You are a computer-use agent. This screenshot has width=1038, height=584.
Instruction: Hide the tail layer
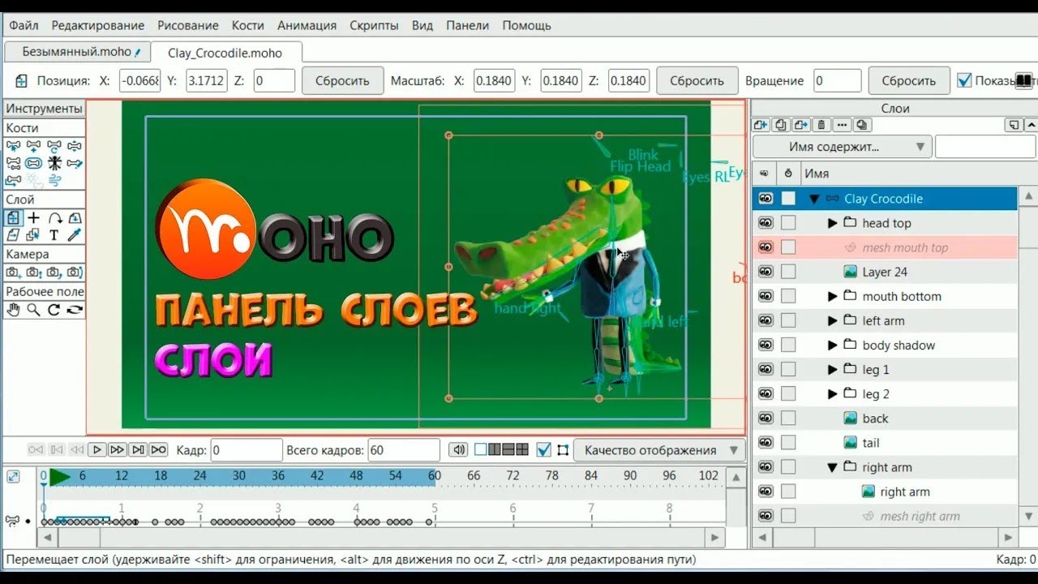pyautogui.click(x=765, y=443)
